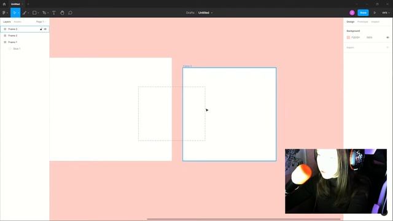Go to the Figma home screen icon

pos(4,4)
